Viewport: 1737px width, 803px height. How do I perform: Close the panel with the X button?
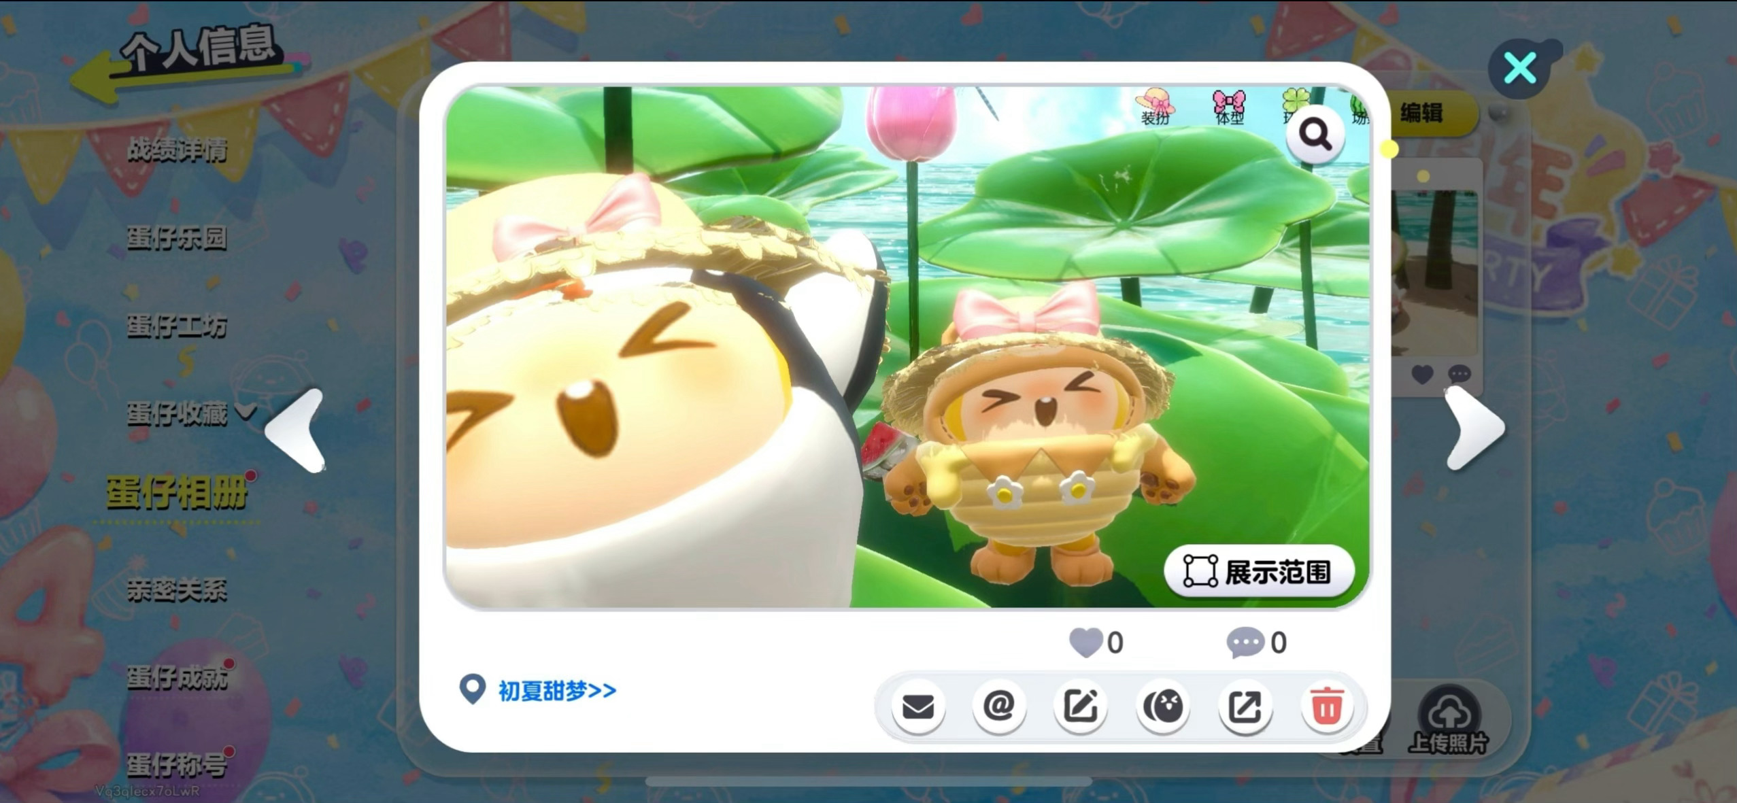click(x=1519, y=68)
